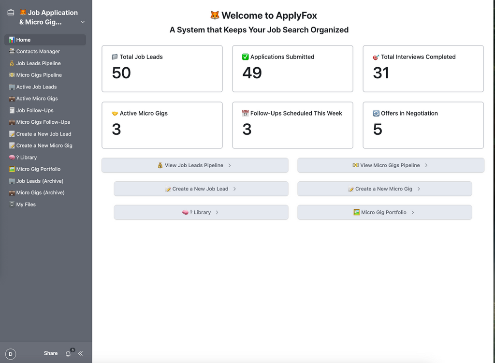
Task: Click the value 31 in the Total Interviews Completed card
Action: [x=381, y=73]
